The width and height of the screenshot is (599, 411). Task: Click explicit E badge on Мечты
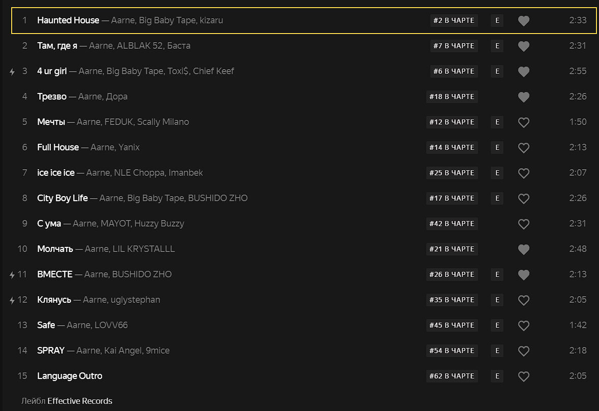coord(497,122)
